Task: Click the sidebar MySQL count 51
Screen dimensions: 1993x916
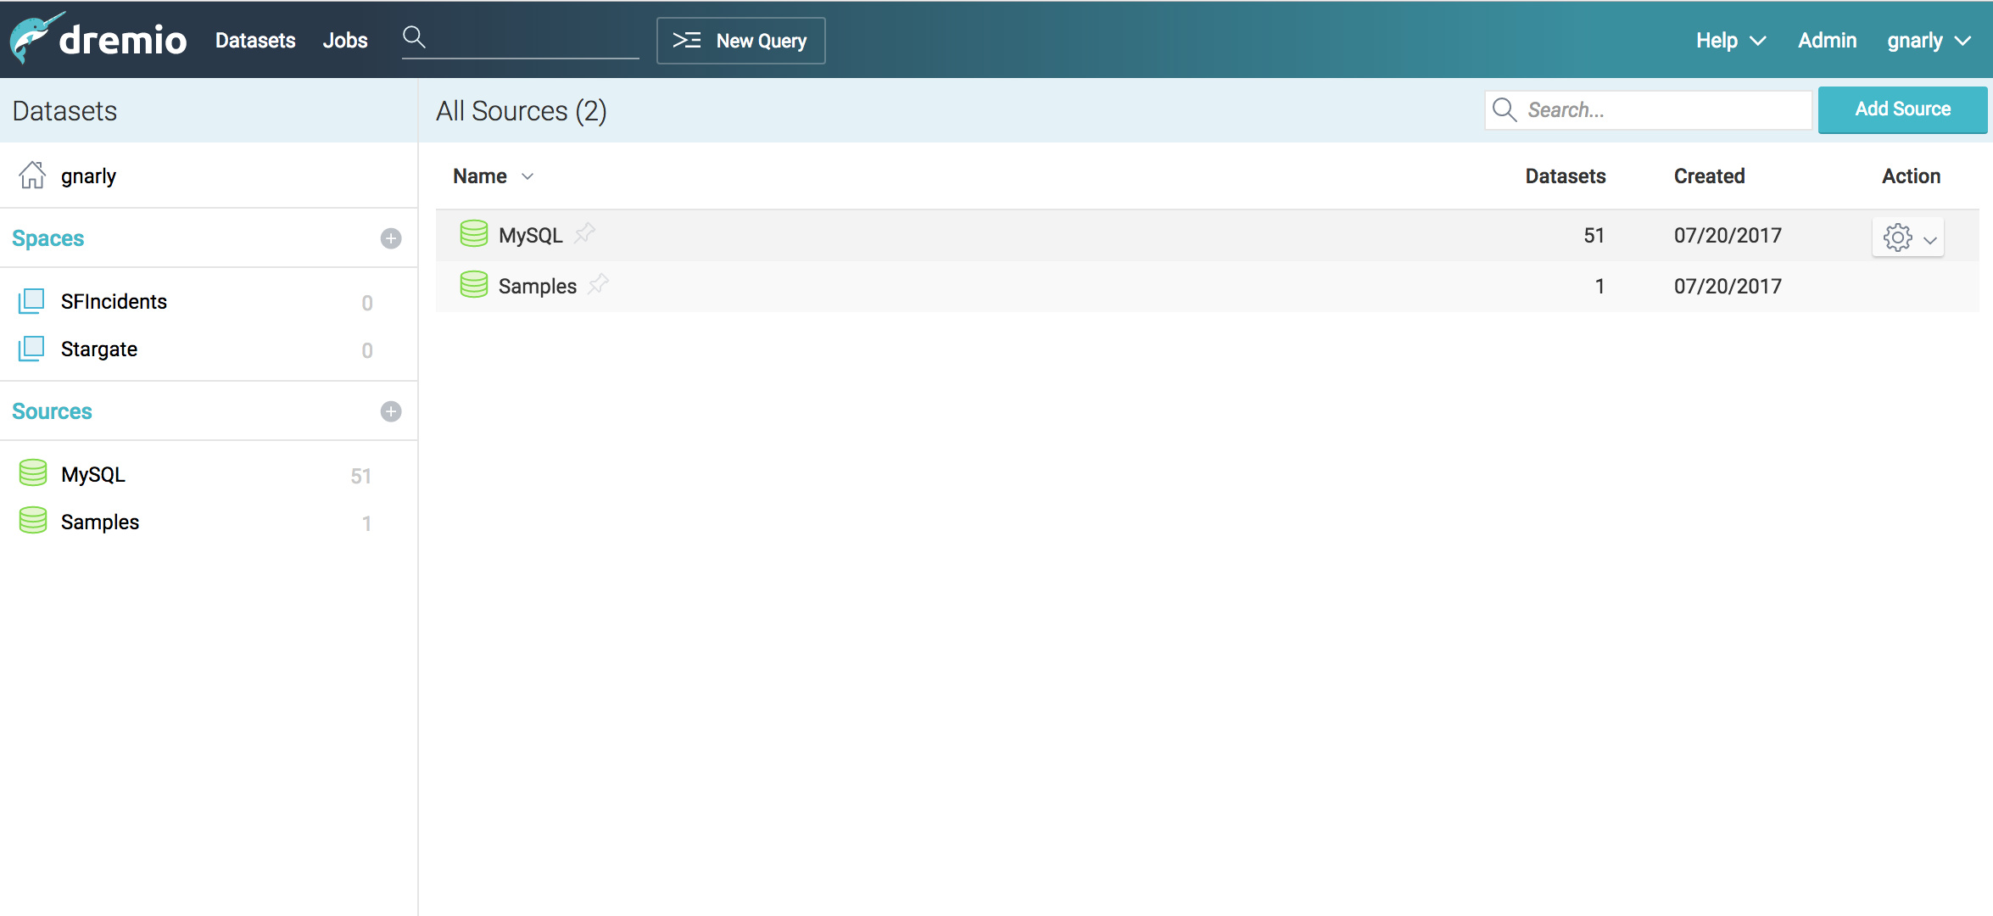Action: pos(361,476)
